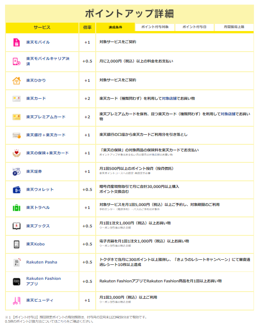Click the 楽天銀行+楽天カード icon
This screenshot has width=259, height=326.
pos(16,136)
